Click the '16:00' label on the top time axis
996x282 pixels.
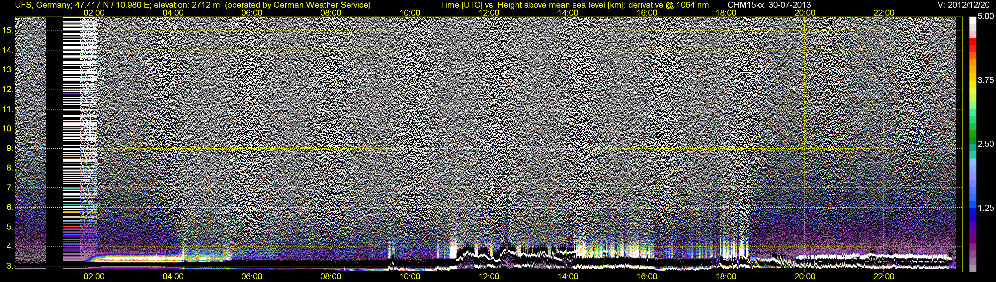[647, 13]
